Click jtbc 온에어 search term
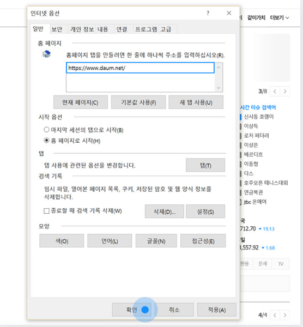 [x=255, y=202]
